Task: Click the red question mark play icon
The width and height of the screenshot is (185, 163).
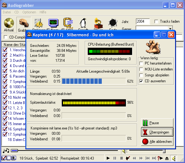Action: pyautogui.click(x=160, y=158)
